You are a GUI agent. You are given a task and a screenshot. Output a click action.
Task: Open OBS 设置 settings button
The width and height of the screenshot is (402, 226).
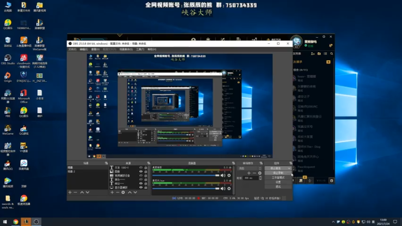[x=278, y=182]
